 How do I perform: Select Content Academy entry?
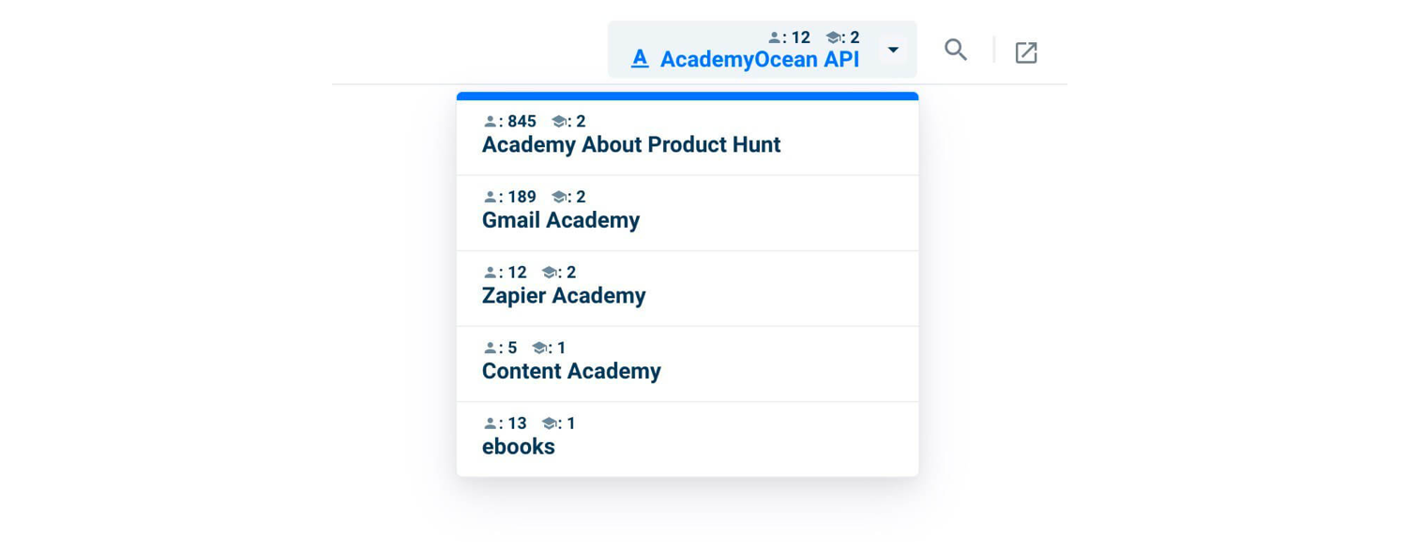point(688,364)
